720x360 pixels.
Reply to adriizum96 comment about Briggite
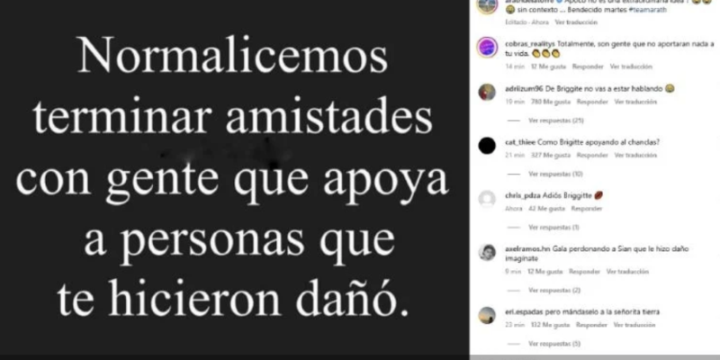point(592,102)
